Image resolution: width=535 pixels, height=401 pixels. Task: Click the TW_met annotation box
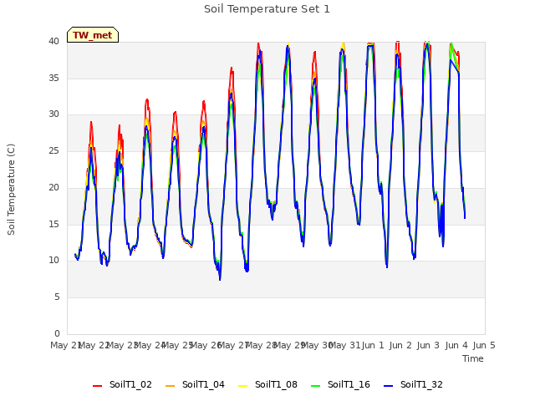tap(93, 35)
